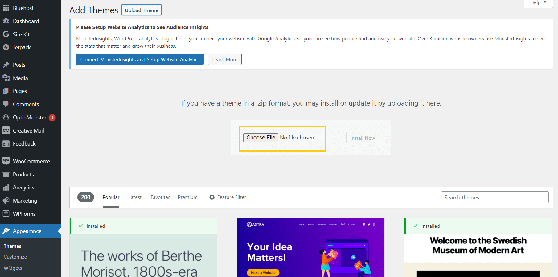Open Jetpack in the sidebar
This screenshot has width=558, height=277.
click(x=30, y=47)
